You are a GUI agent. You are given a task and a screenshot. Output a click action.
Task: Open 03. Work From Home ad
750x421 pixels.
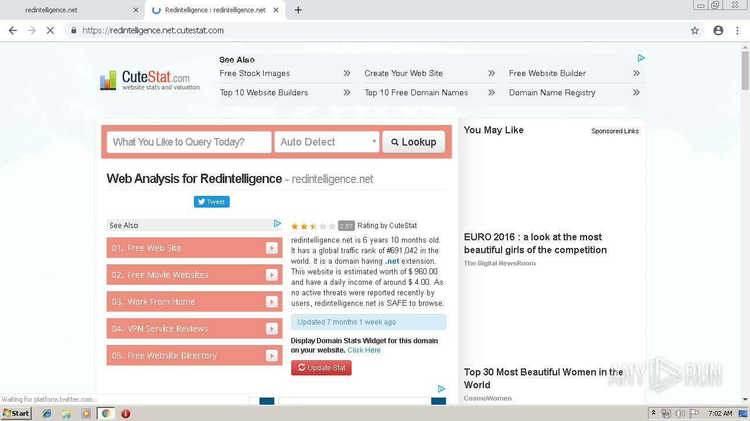click(x=195, y=302)
